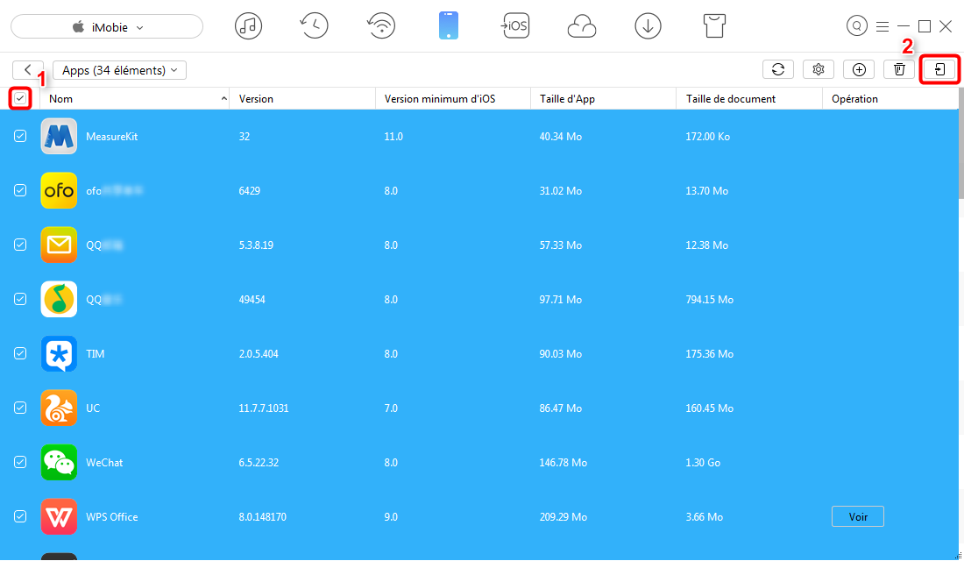This screenshot has height=561, width=964.
Task: Open the hamburger menu in title bar
Action: (882, 26)
